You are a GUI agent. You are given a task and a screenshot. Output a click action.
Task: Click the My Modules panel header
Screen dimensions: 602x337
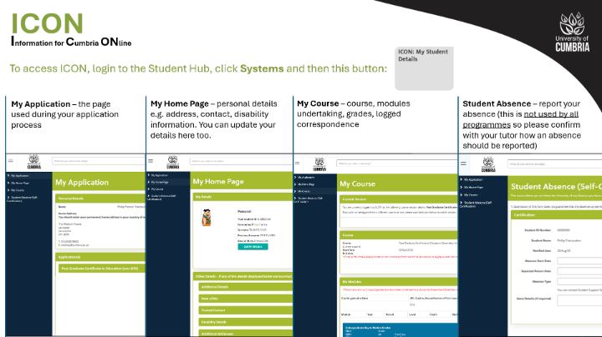pos(399,282)
